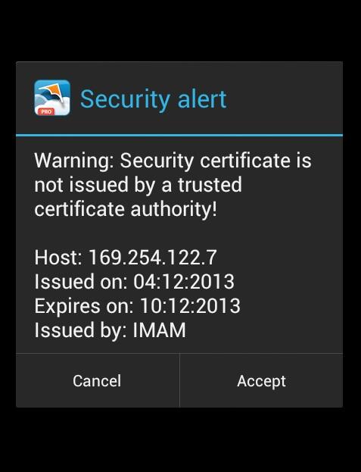Click the blue divider under the title
This screenshot has height=472, width=361.
click(179, 136)
